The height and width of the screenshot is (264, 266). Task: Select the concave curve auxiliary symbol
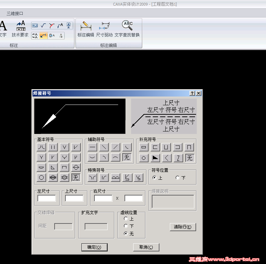pos(93,157)
